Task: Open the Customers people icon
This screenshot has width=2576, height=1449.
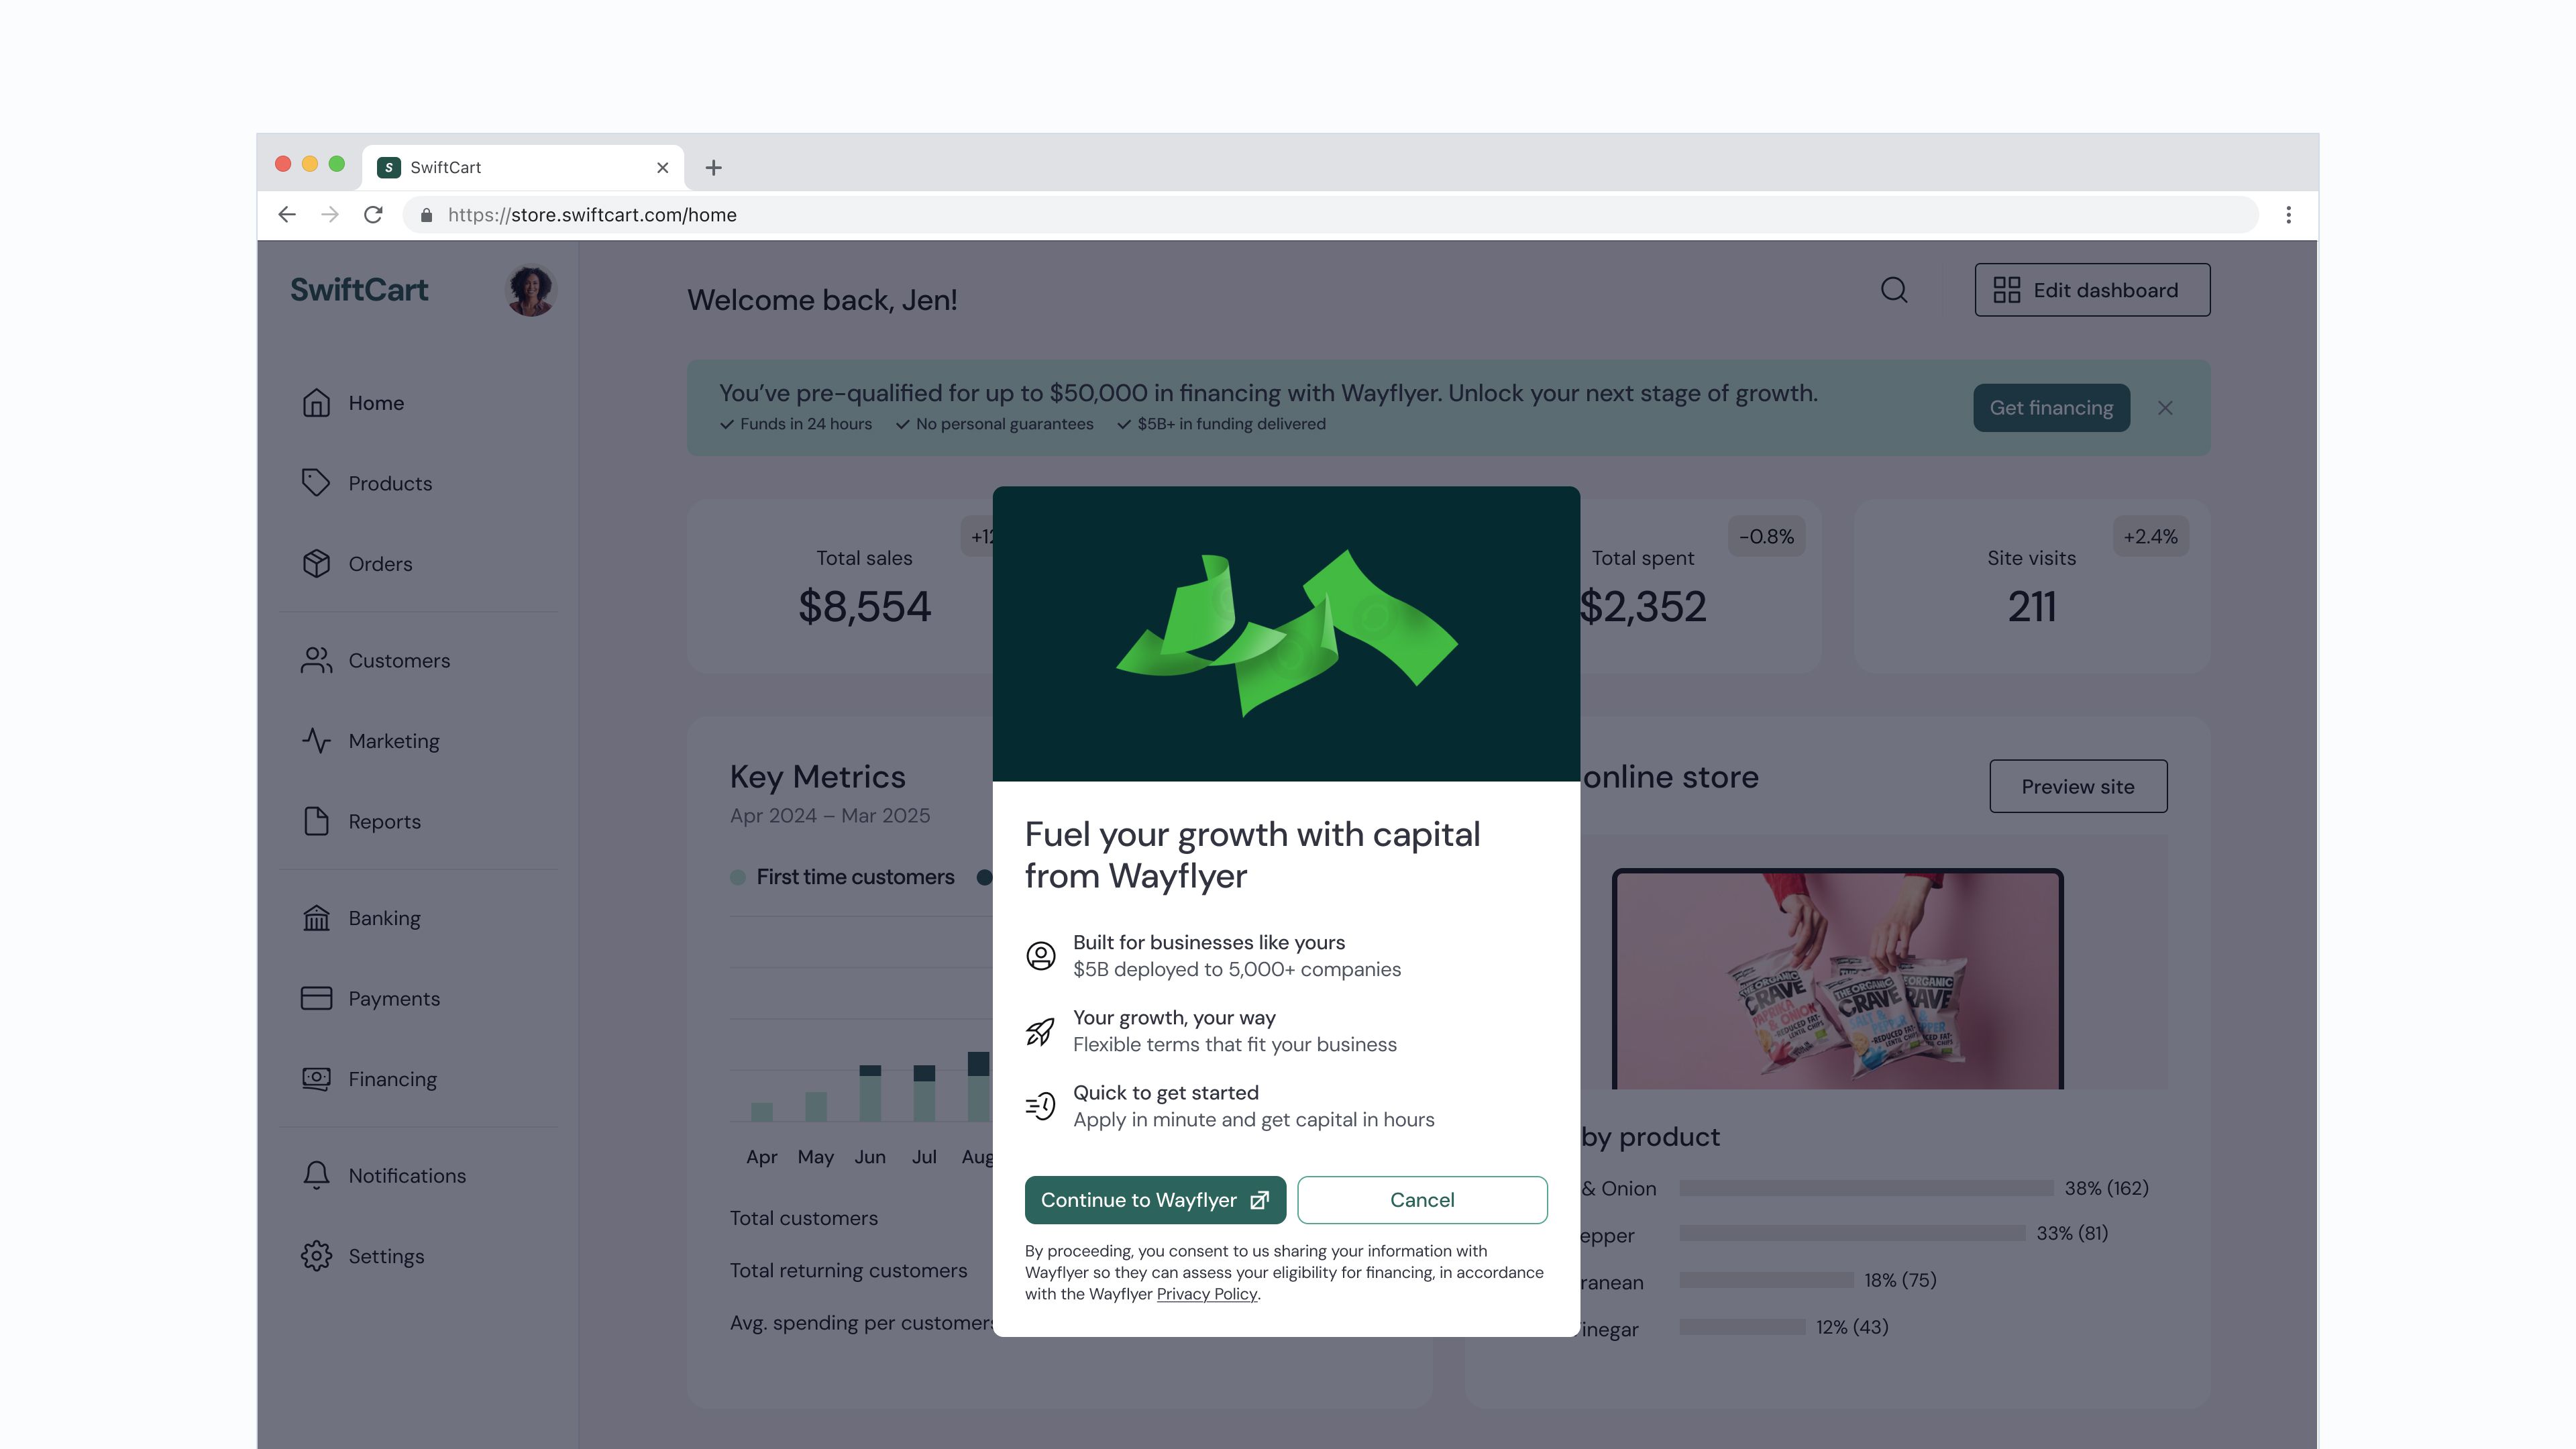Action: (316, 661)
